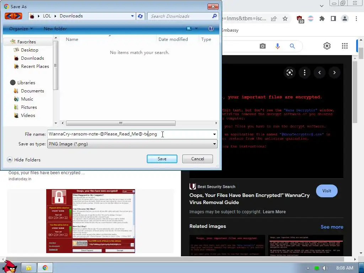364x273 pixels.
Task: Click the Cancel button
Action: pyautogui.click(x=198, y=159)
